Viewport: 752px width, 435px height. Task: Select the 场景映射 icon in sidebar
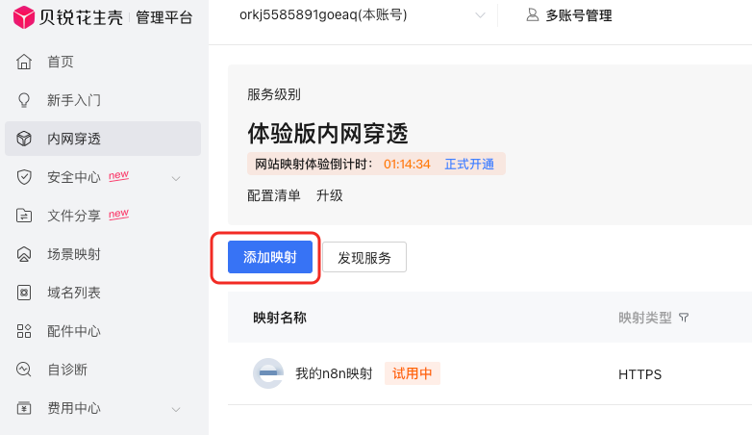(x=24, y=254)
